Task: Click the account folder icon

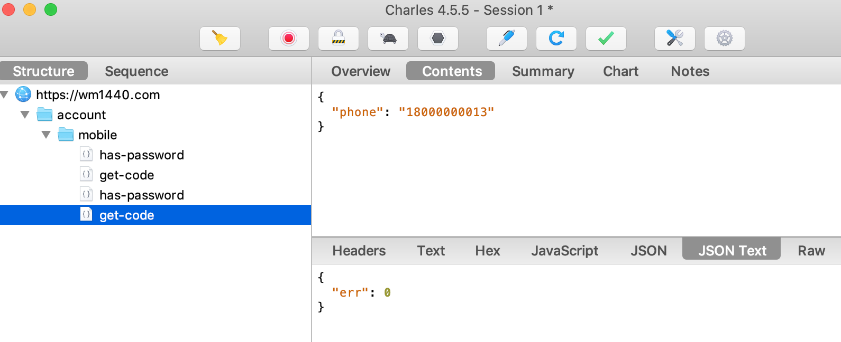Action: point(44,115)
